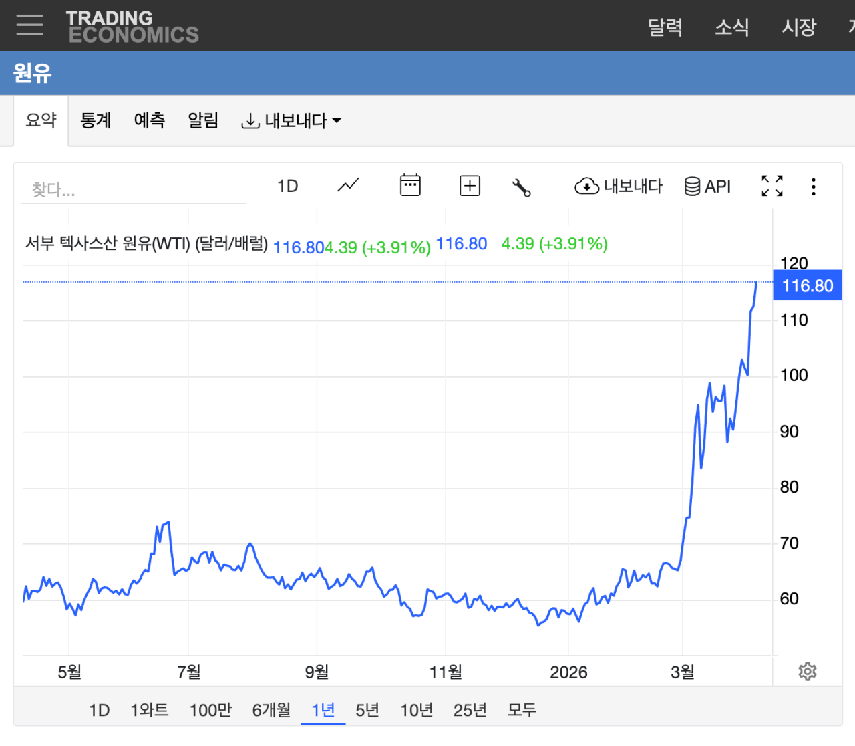This screenshot has height=746, width=855.
Task: Add comparison with plus square icon
Action: tap(470, 186)
